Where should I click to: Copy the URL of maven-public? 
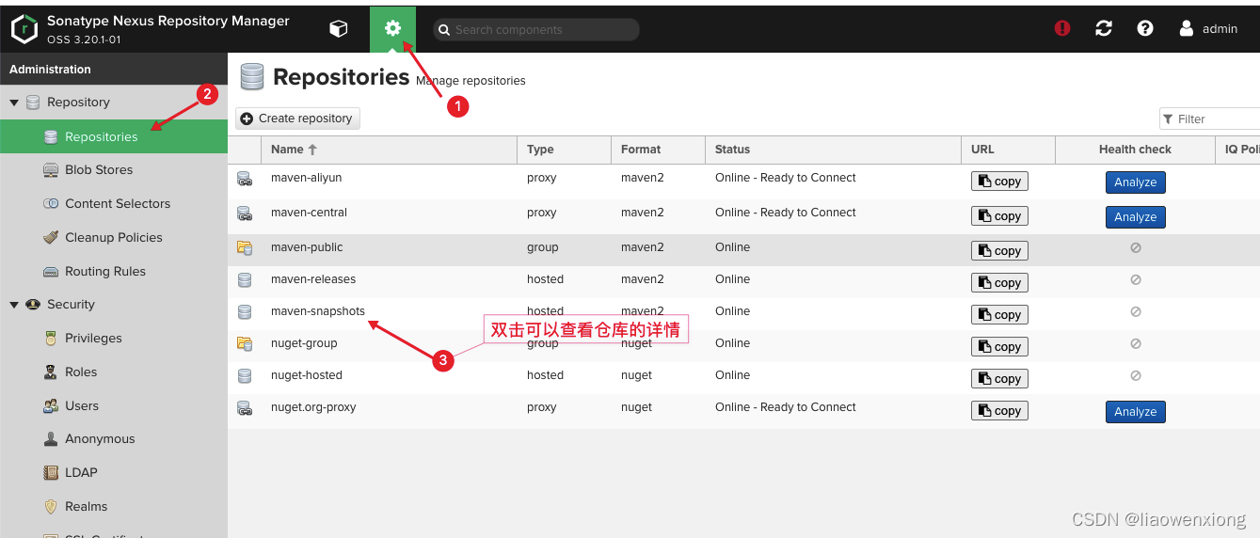pos(999,251)
